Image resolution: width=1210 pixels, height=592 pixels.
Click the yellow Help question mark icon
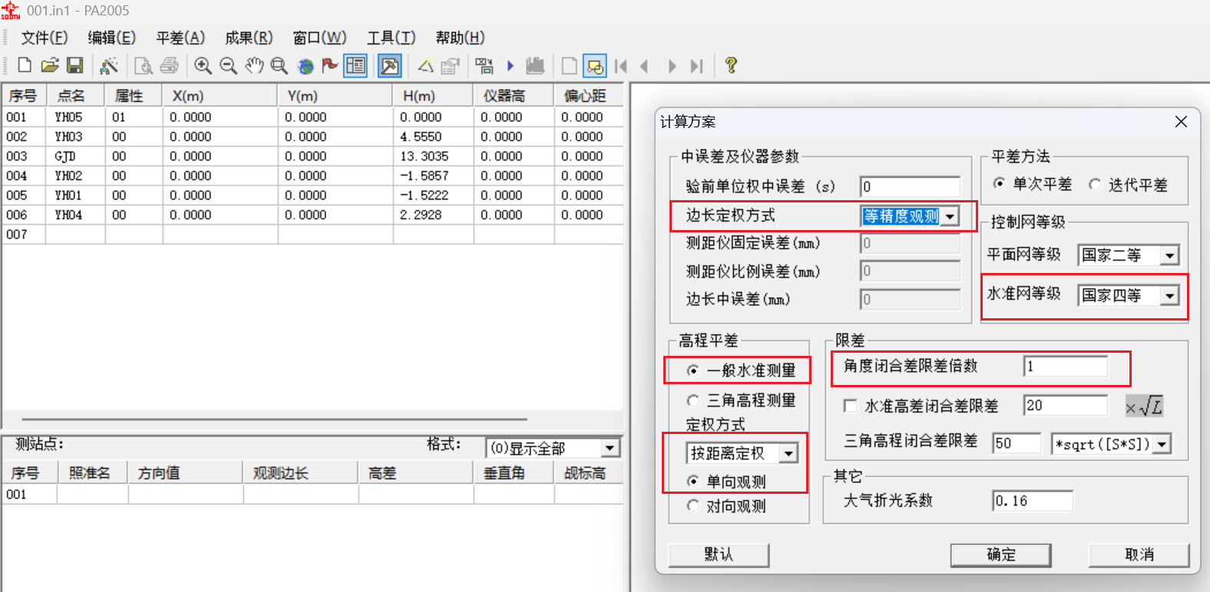pyautogui.click(x=731, y=66)
